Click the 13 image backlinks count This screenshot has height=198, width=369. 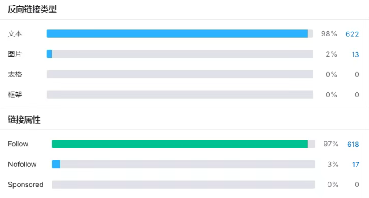tap(355, 54)
